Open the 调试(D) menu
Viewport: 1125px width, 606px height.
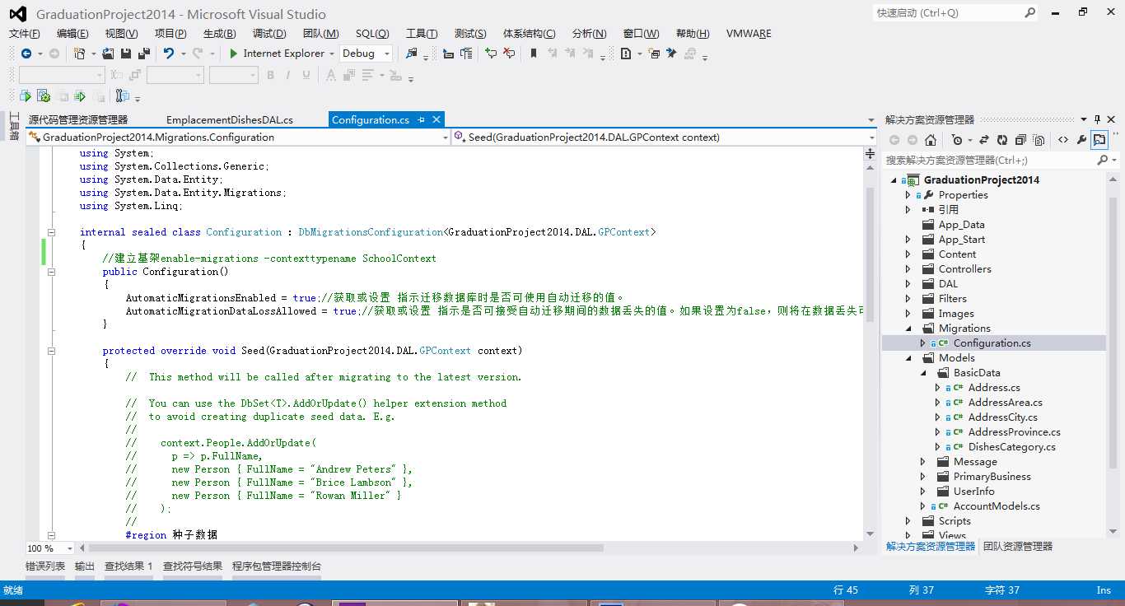269,34
